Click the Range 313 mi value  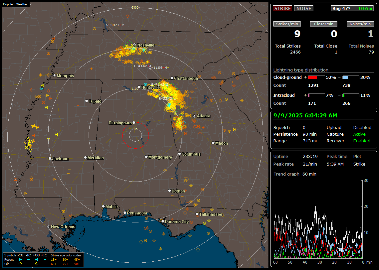[310, 141]
